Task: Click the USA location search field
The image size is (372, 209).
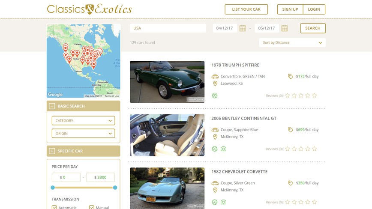Action: (168, 28)
